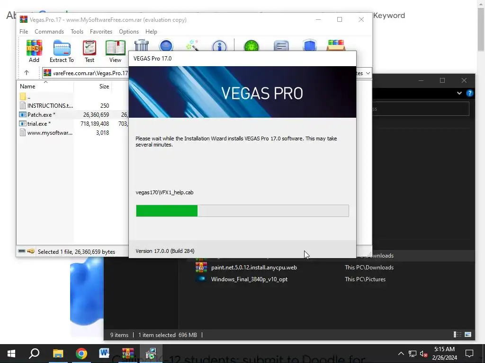
Task: Click the Wizard wand toolbar icon
Action: tap(192, 45)
